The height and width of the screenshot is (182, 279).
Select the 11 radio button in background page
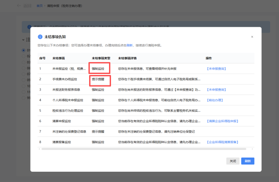[x=24, y=92]
